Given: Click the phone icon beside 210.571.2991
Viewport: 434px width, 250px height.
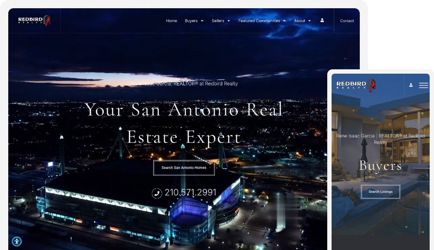Looking at the screenshot, I should pyautogui.click(x=157, y=192).
